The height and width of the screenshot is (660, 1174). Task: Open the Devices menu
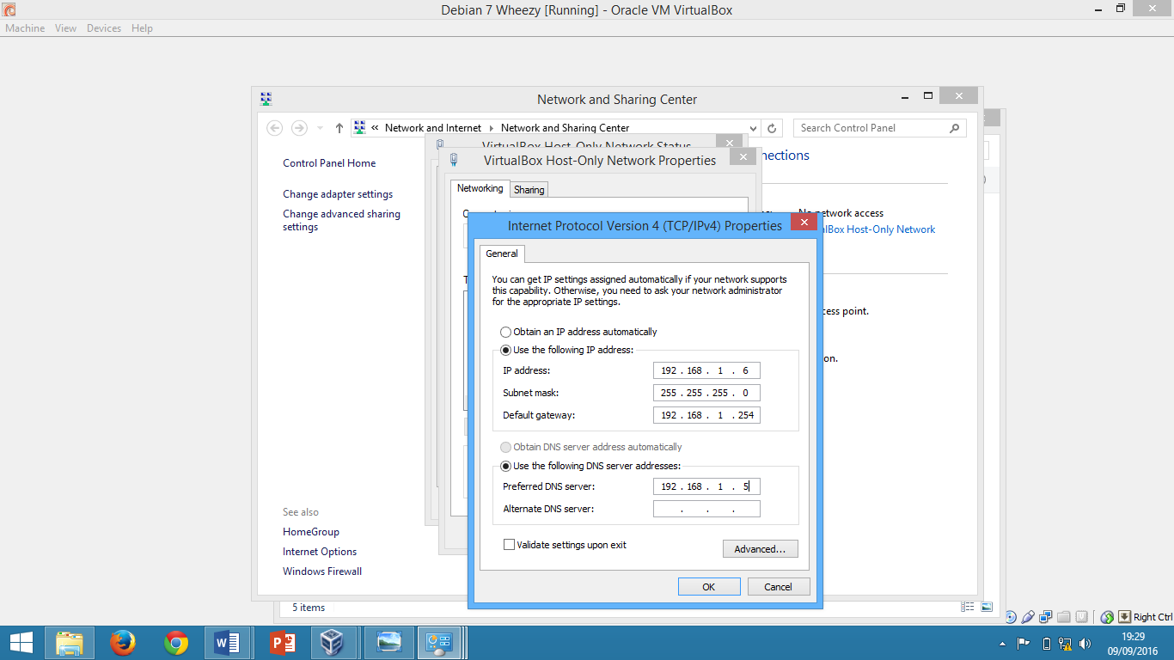(x=104, y=28)
